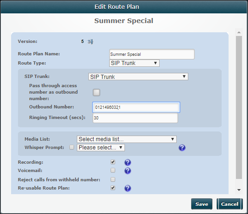Cancel editing the route plan
The width and height of the screenshot is (248, 214).
pos(229,204)
